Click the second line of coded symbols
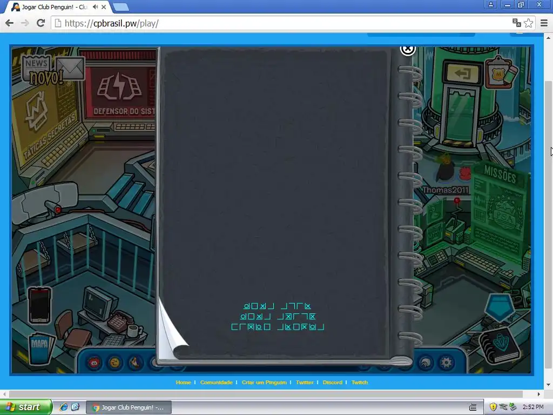This screenshot has height=415, width=553. (278, 317)
